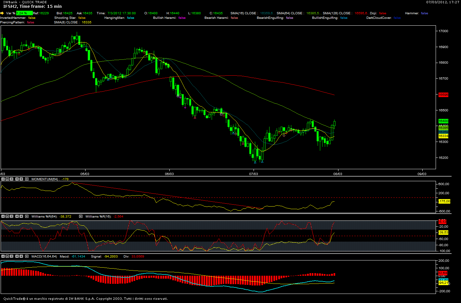Screen dimensions: 461x303
Task: Click the Open price O:16400
Action: click(x=151, y=13)
